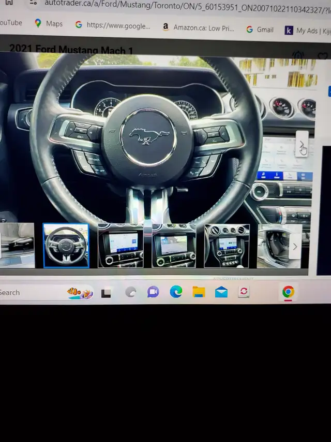Select the backup camera screen thumbnail
Screen dimensions: 331x442
pos(174,245)
